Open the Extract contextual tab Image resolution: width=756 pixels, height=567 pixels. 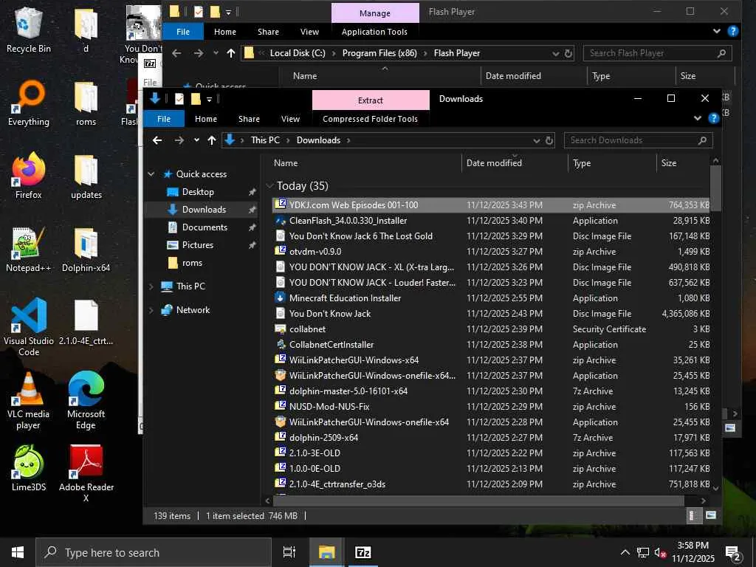point(371,100)
